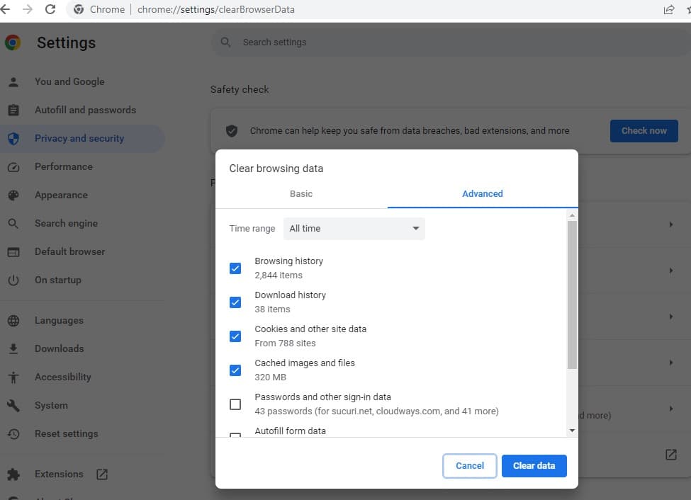Open Performance settings via speedometer icon
This screenshot has width=691, height=500.
click(x=13, y=167)
